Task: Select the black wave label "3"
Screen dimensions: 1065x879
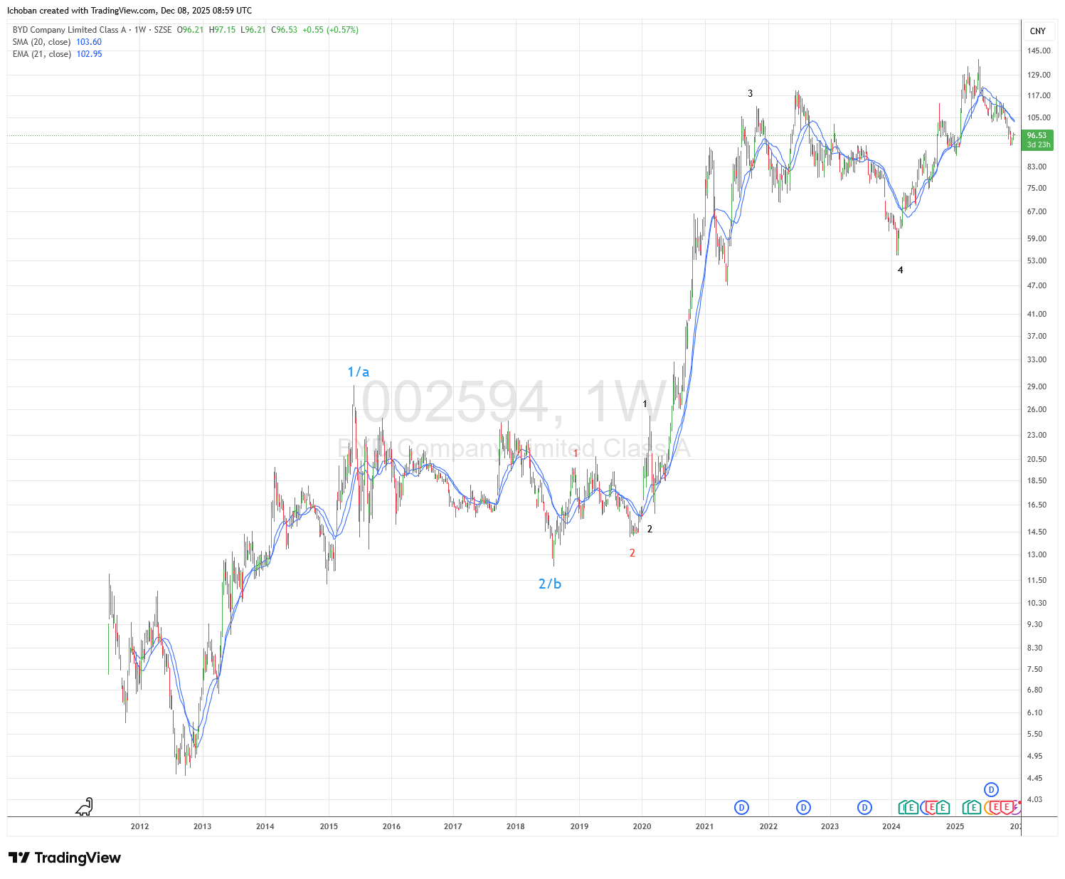Action: pos(750,93)
